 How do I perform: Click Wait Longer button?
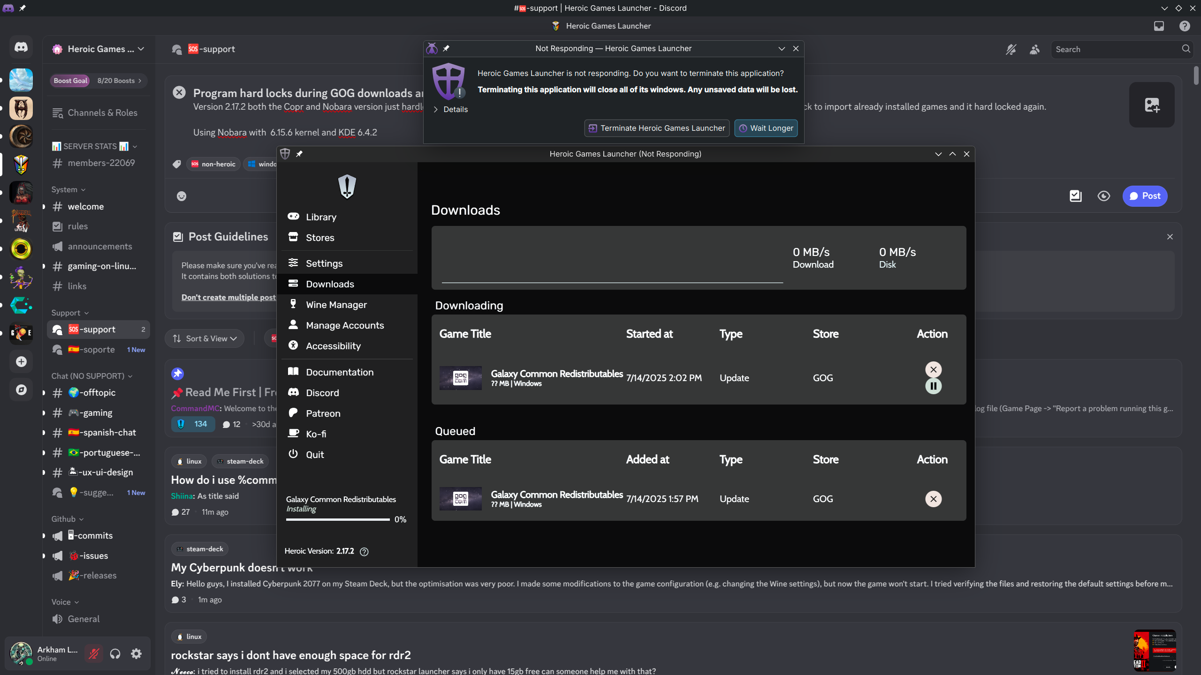click(x=766, y=128)
